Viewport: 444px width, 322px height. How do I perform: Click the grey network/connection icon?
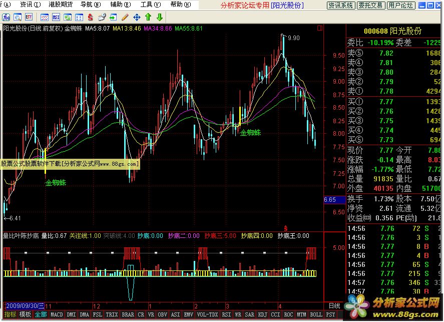tap(102, 17)
